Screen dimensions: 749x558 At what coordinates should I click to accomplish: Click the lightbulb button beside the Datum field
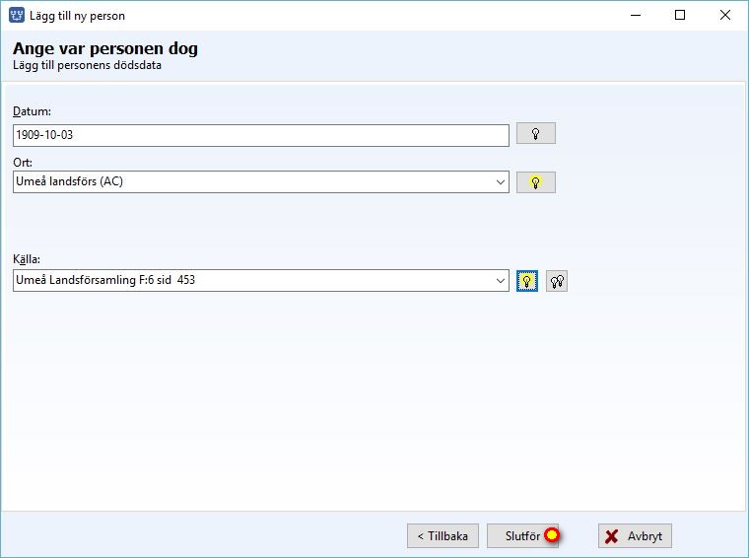click(535, 134)
